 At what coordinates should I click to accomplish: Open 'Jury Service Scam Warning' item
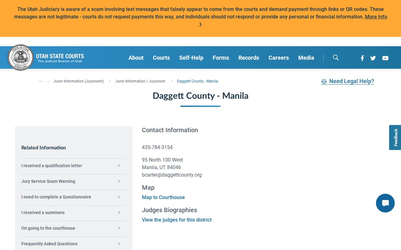coord(74,181)
